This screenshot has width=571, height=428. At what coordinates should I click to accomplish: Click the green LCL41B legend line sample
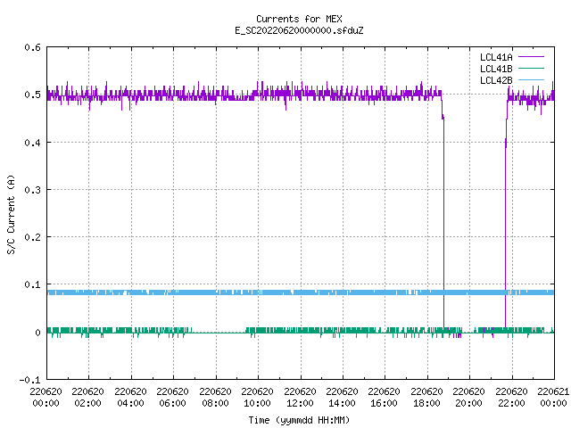(x=531, y=68)
